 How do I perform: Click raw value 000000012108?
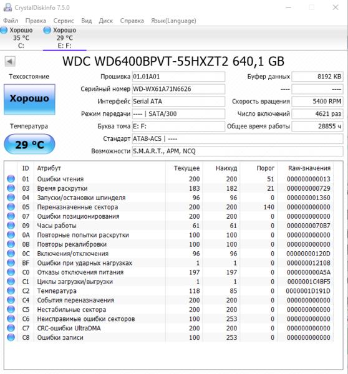click(x=308, y=263)
